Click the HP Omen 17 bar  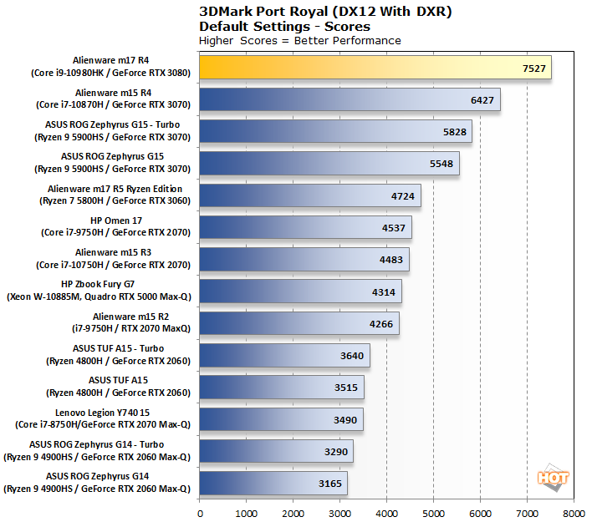[305, 228]
